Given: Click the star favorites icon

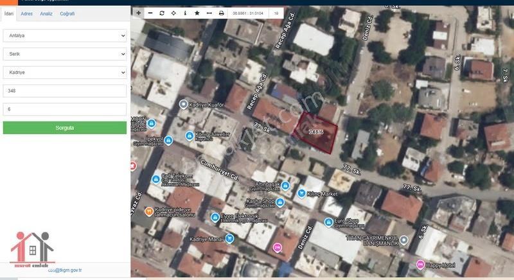Looking at the screenshot, I should (197, 13).
